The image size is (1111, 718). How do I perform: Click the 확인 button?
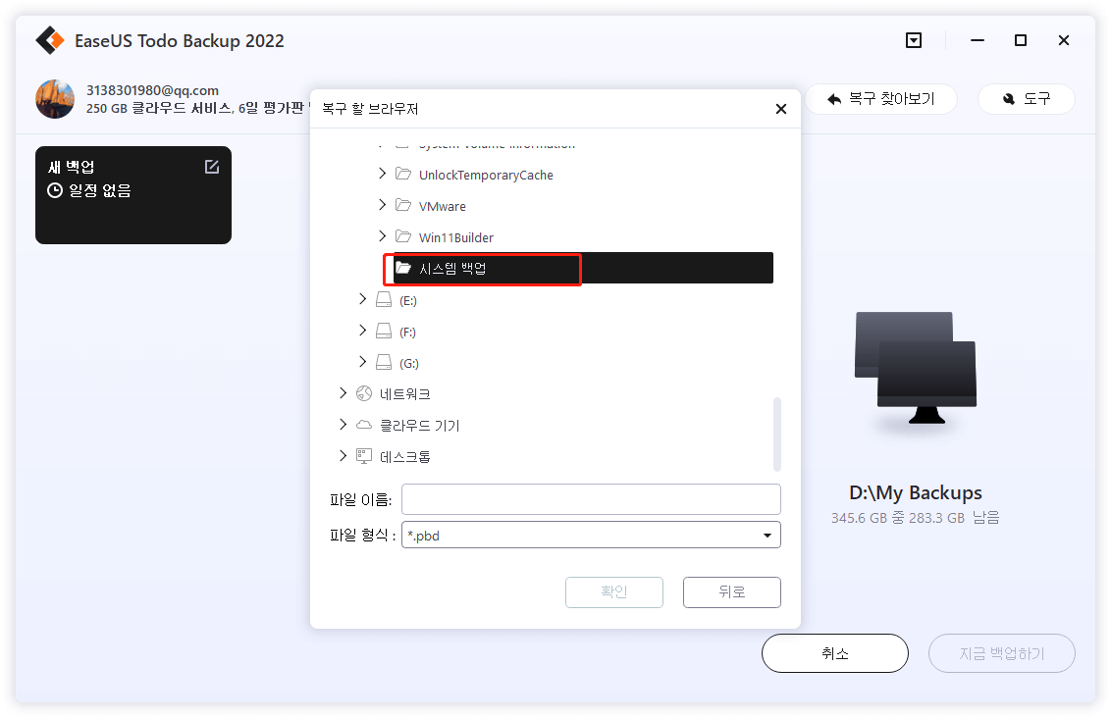614,591
